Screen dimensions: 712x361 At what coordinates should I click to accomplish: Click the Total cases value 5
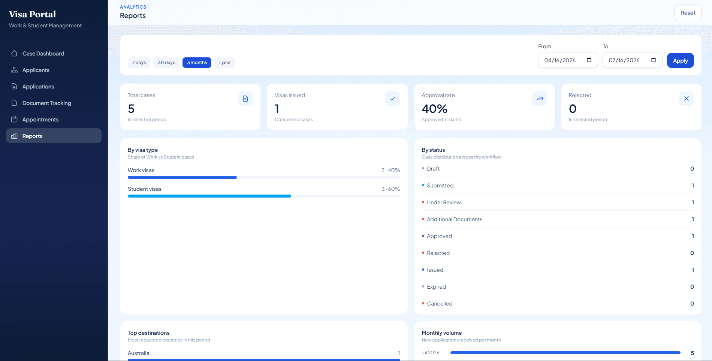tap(131, 109)
